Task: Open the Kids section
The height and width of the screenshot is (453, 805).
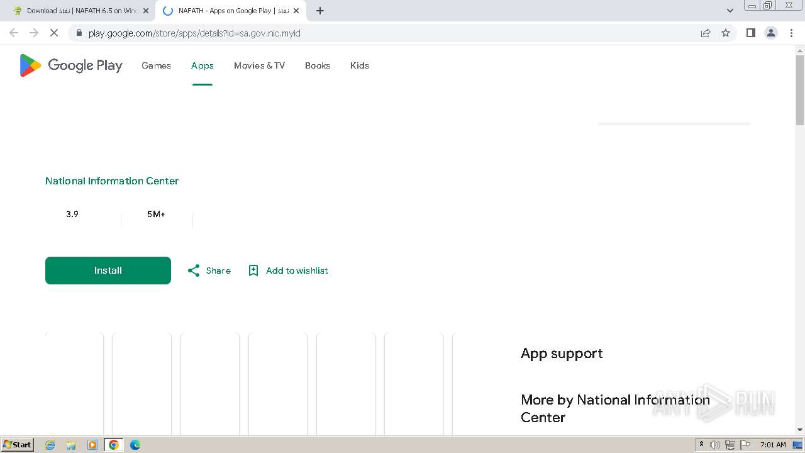Action: pos(360,65)
